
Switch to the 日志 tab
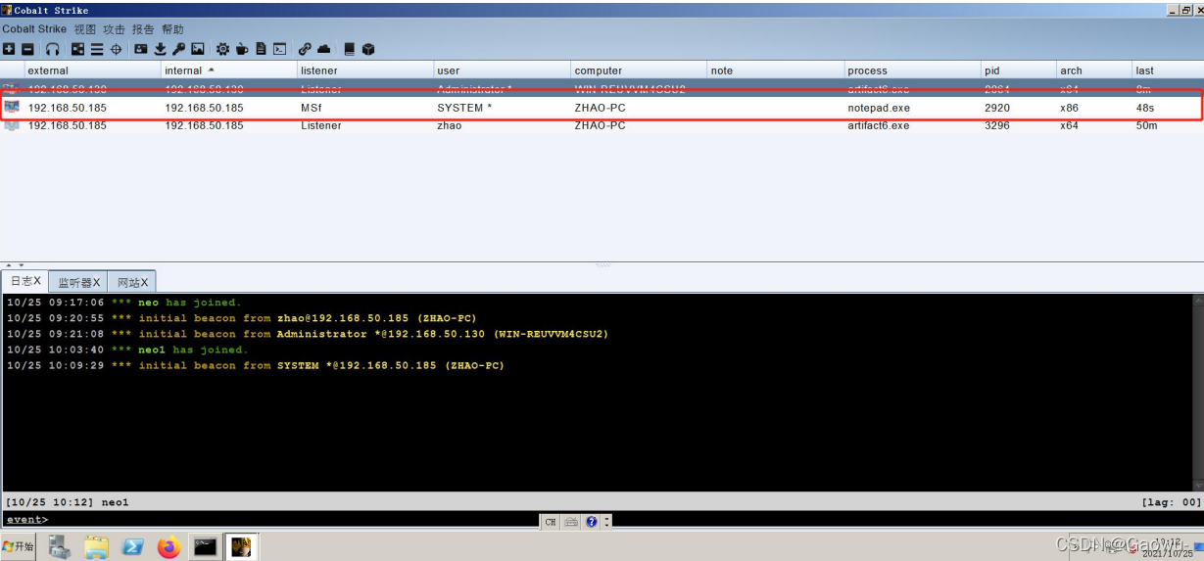point(25,281)
